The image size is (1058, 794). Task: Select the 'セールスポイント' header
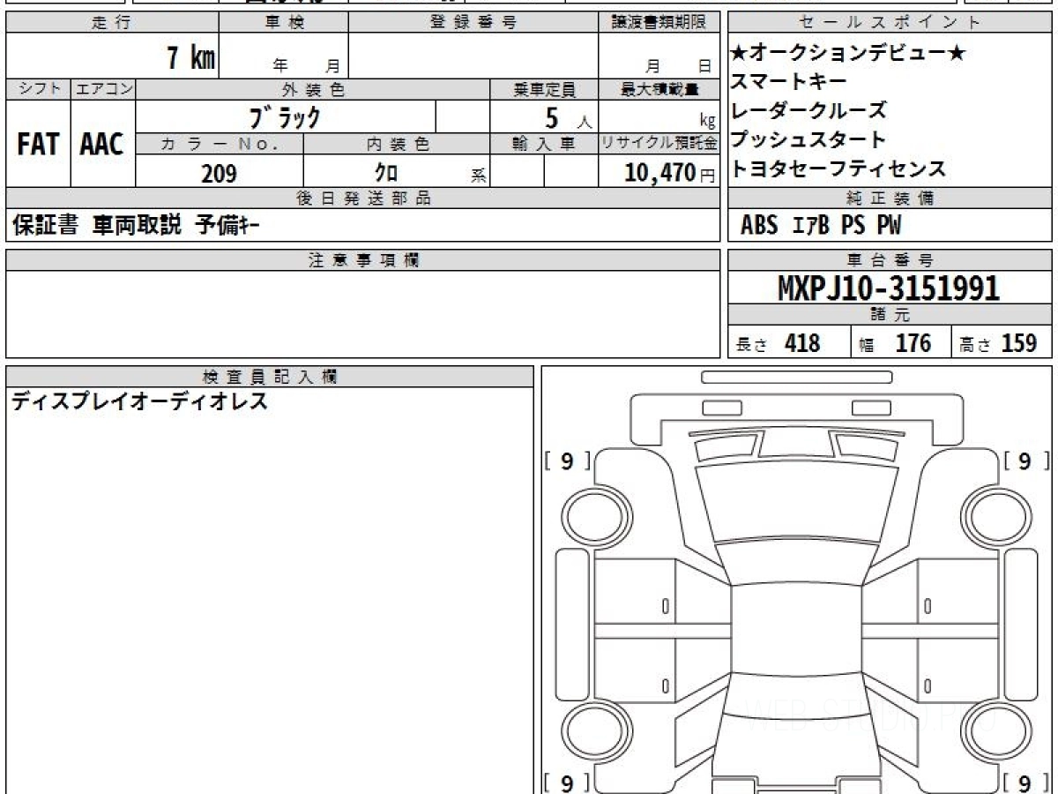[x=890, y=24]
